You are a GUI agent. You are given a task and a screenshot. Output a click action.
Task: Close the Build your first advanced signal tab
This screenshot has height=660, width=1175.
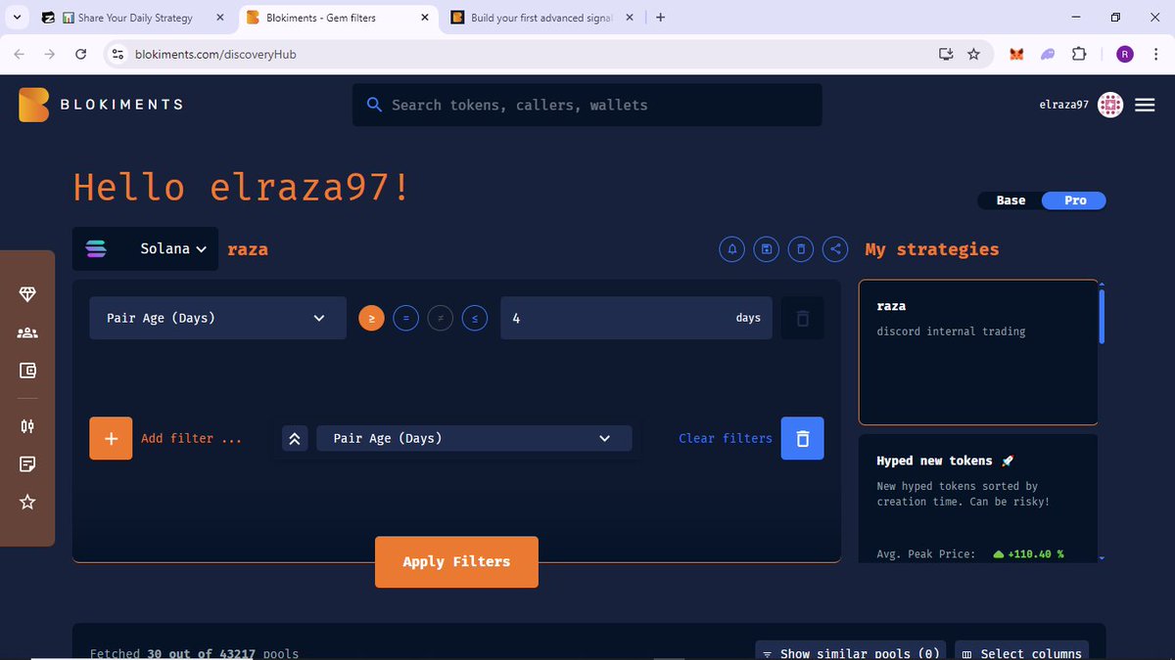pyautogui.click(x=628, y=18)
